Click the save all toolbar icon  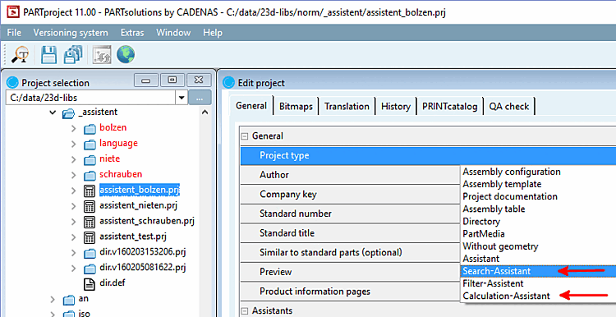click(x=73, y=54)
